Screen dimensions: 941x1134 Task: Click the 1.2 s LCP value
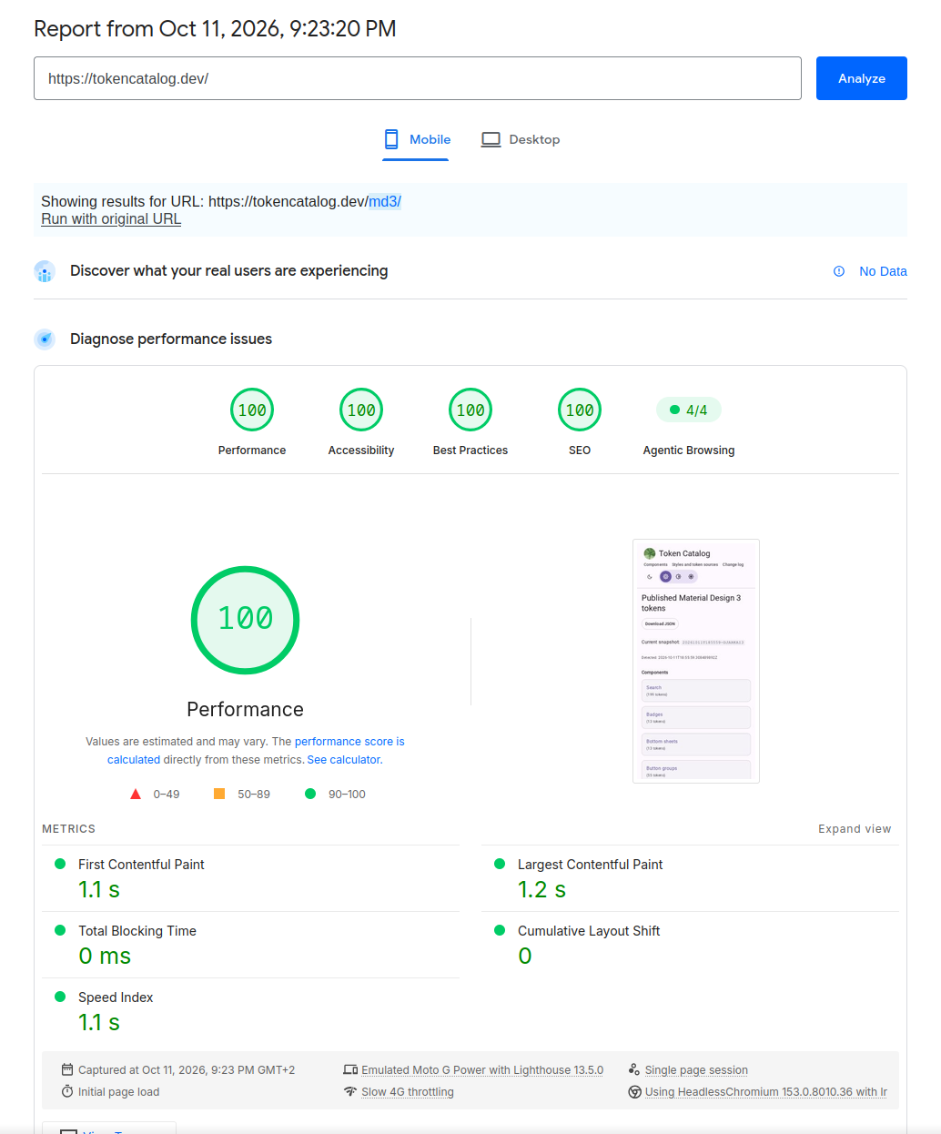[541, 890]
